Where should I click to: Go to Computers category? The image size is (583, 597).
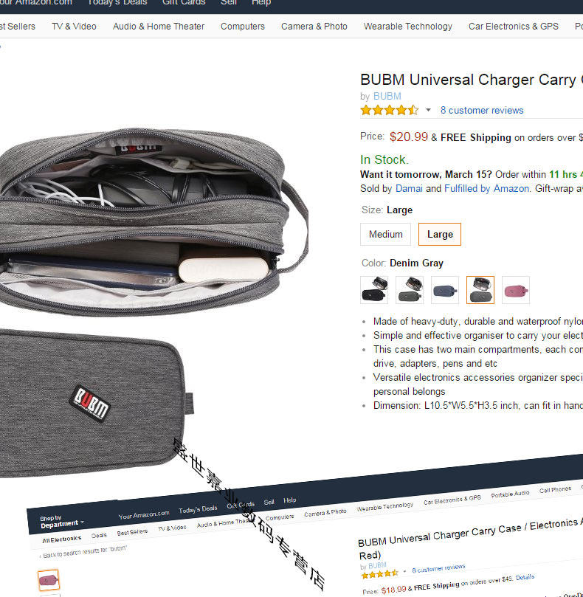point(243,27)
